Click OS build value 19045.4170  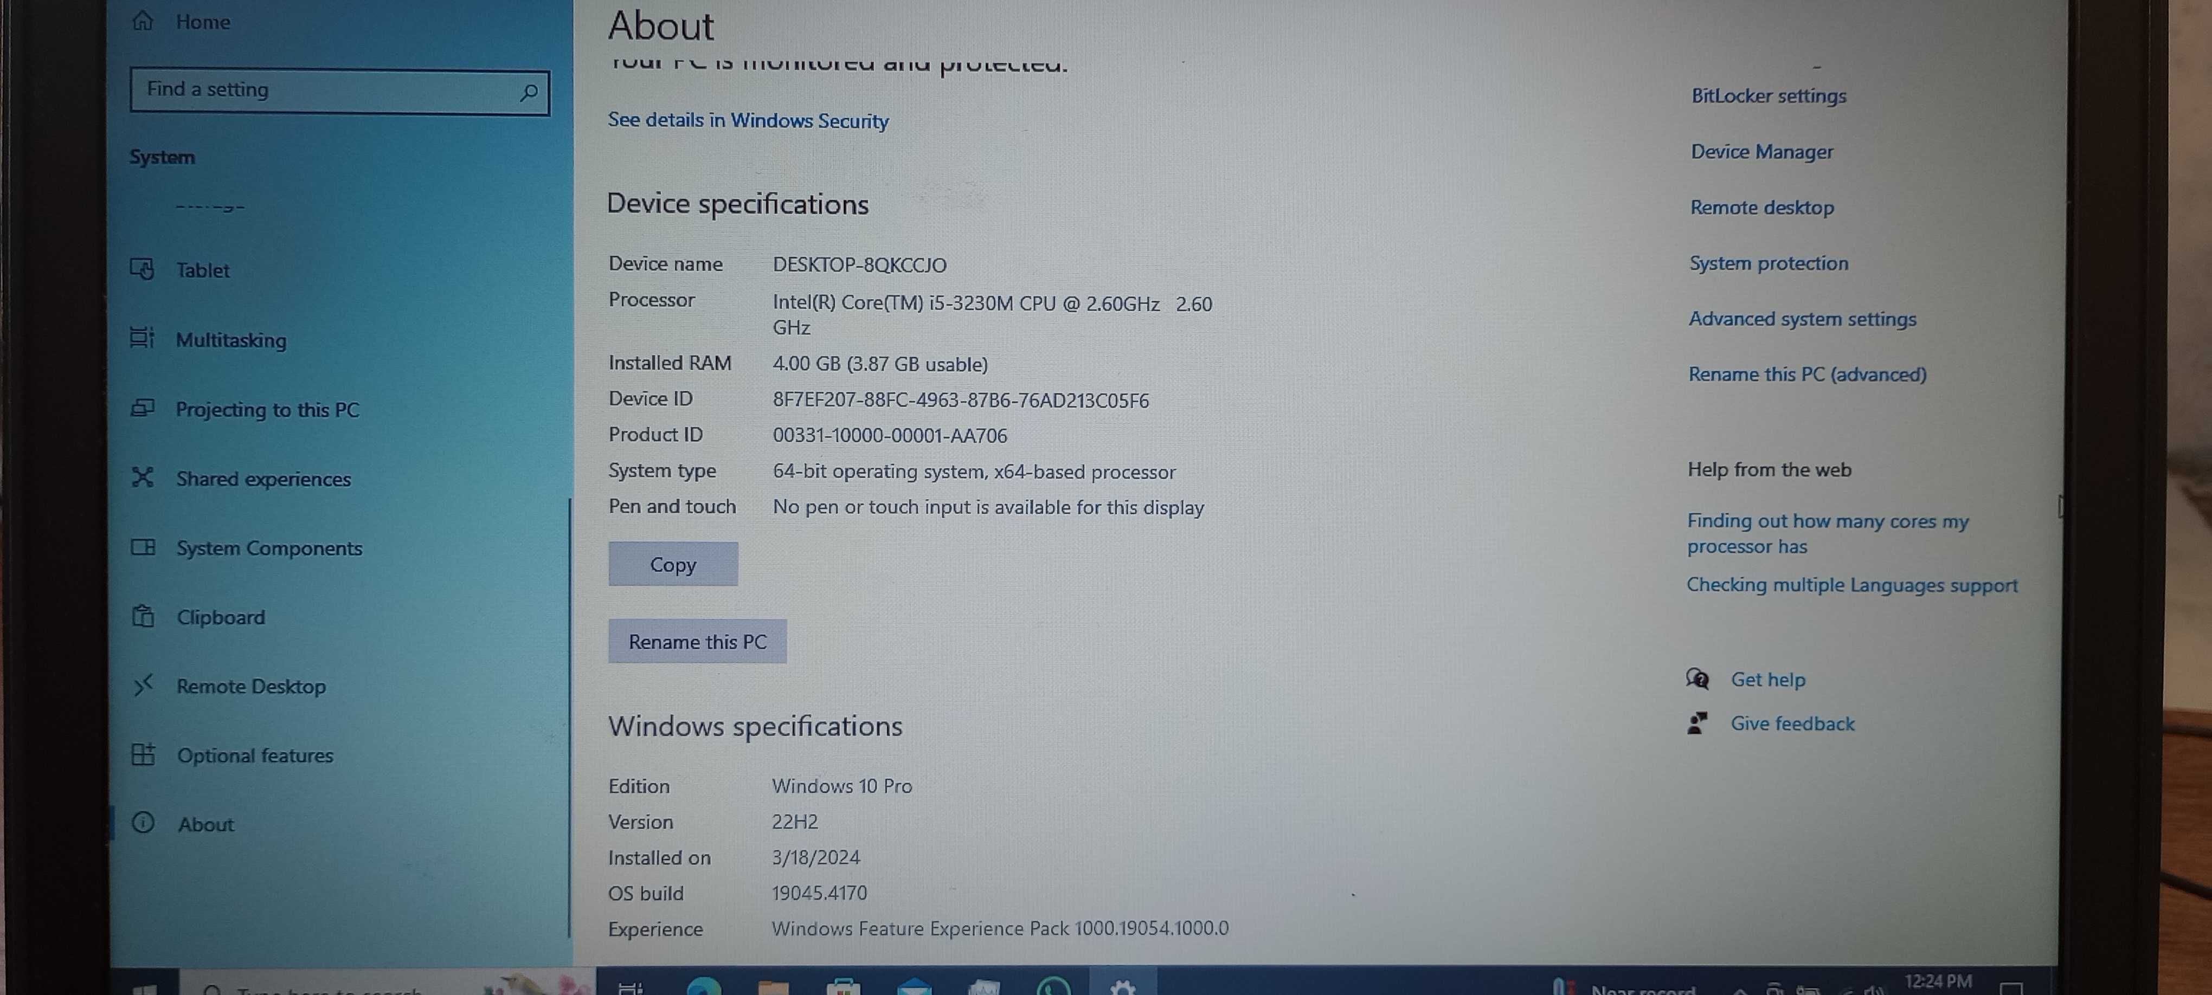(818, 893)
